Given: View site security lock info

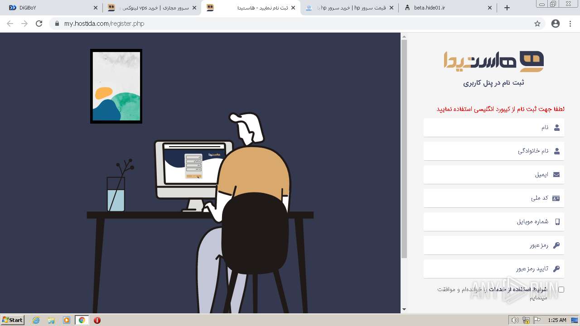Looking at the screenshot, I should [57, 24].
